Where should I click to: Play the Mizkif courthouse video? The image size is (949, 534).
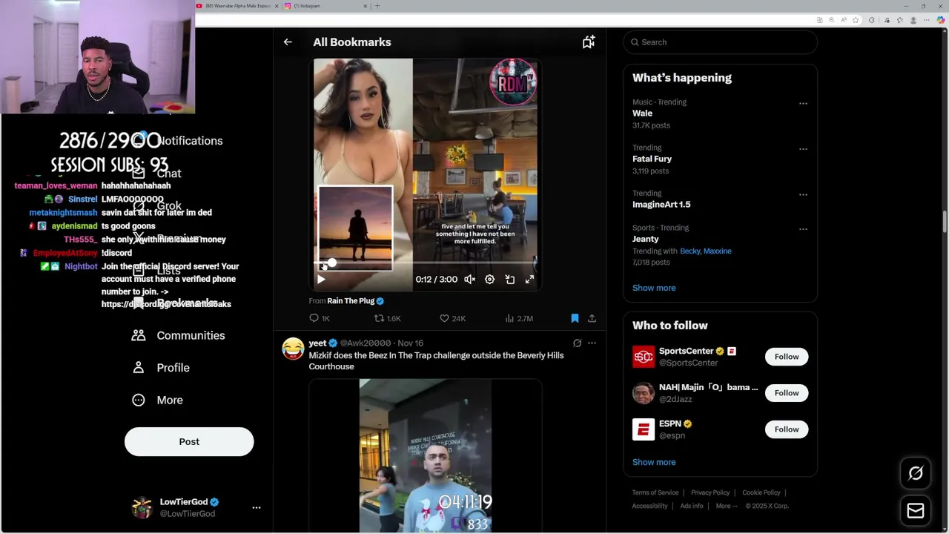[x=425, y=455]
